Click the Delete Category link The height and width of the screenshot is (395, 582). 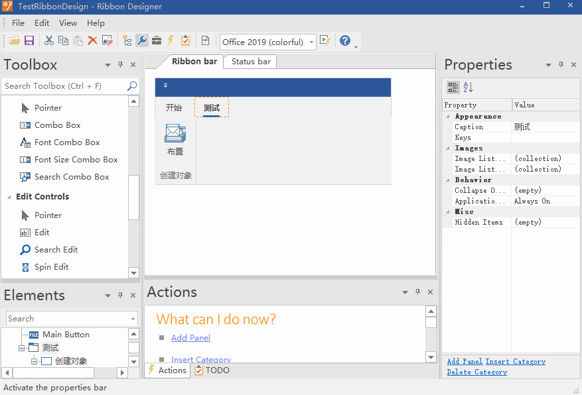pyautogui.click(x=476, y=372)
